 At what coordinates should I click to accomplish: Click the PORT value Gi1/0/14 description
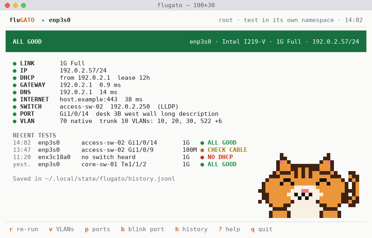coord(139,114)
